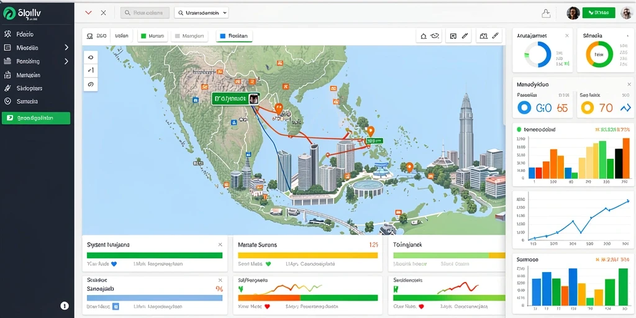Toggle the gray-square layer chip in the map toolbar

pyautogui.click(x=189, y=35)
